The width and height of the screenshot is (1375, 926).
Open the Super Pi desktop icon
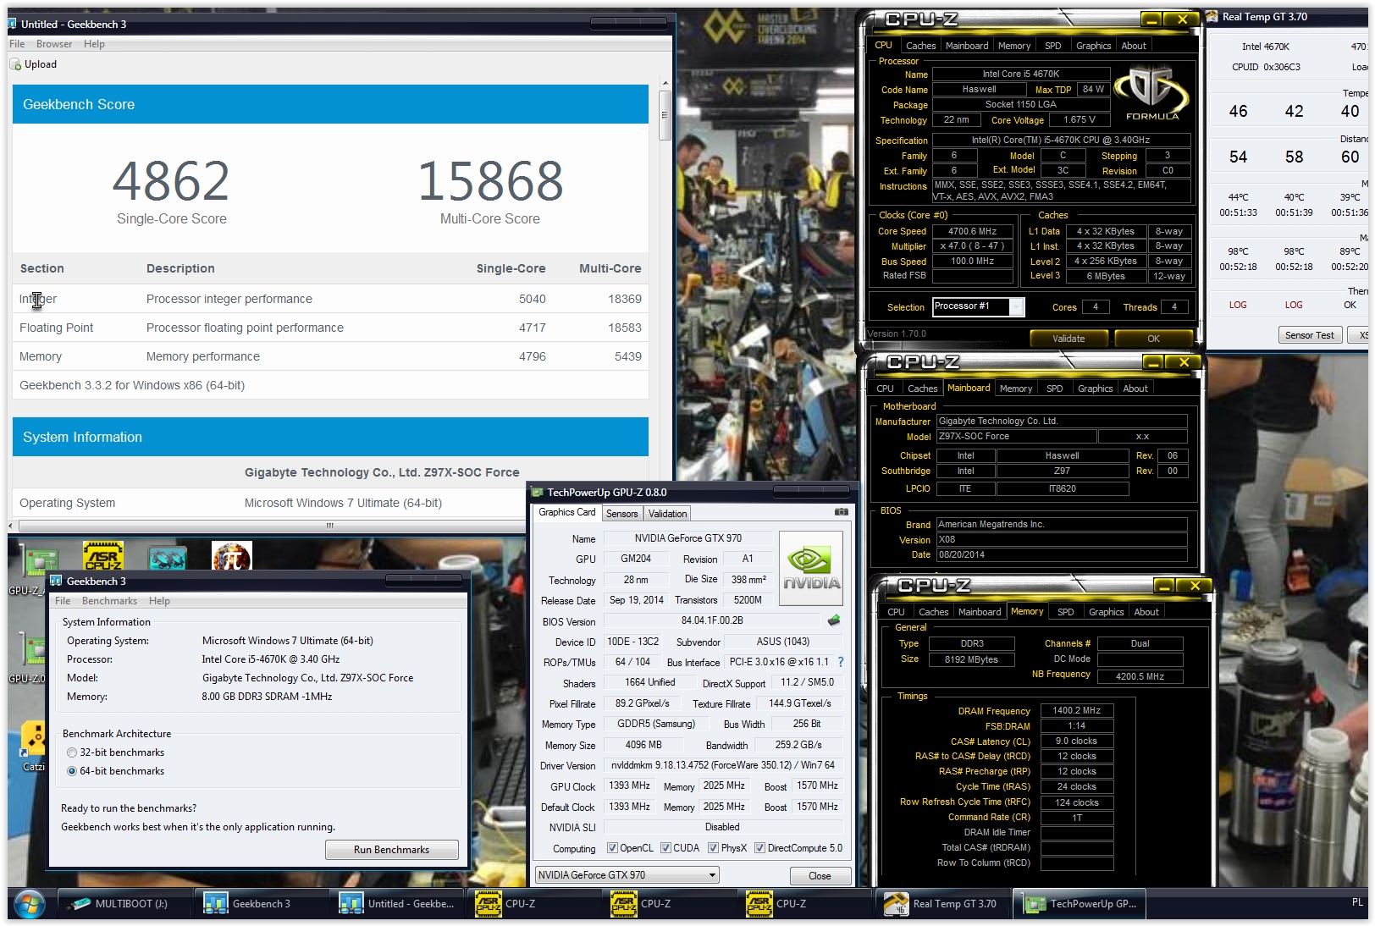(231, 556)
